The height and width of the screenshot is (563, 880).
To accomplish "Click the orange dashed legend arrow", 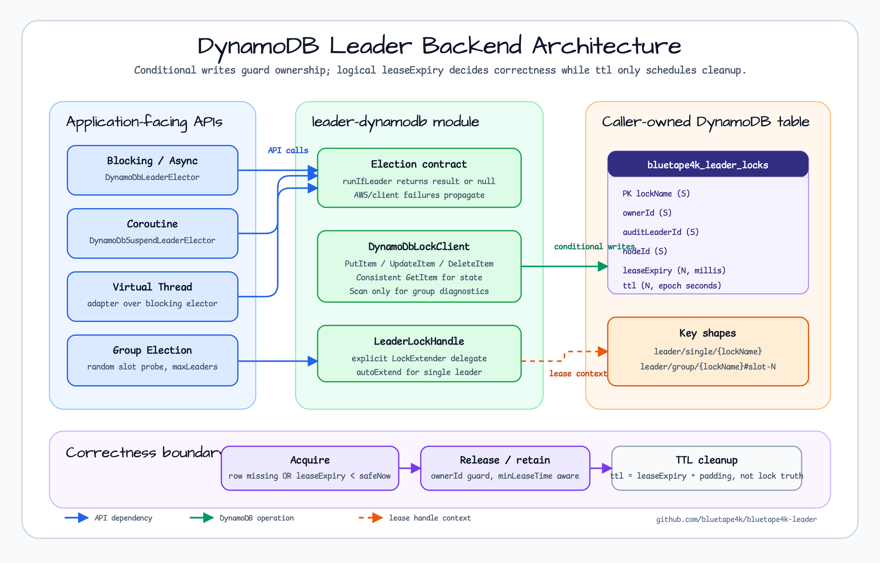I will 371,518.
